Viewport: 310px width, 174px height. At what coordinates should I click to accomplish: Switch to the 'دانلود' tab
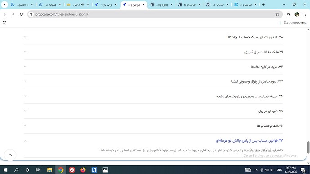(x=78, y=4)
